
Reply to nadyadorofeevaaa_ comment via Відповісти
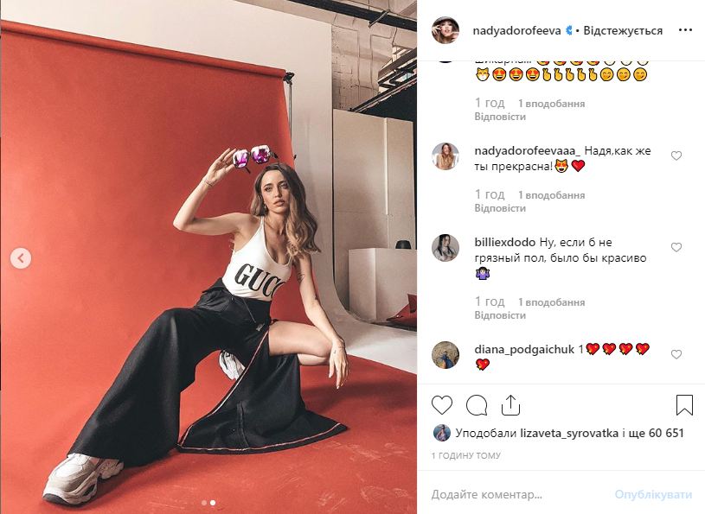[500, 208]
